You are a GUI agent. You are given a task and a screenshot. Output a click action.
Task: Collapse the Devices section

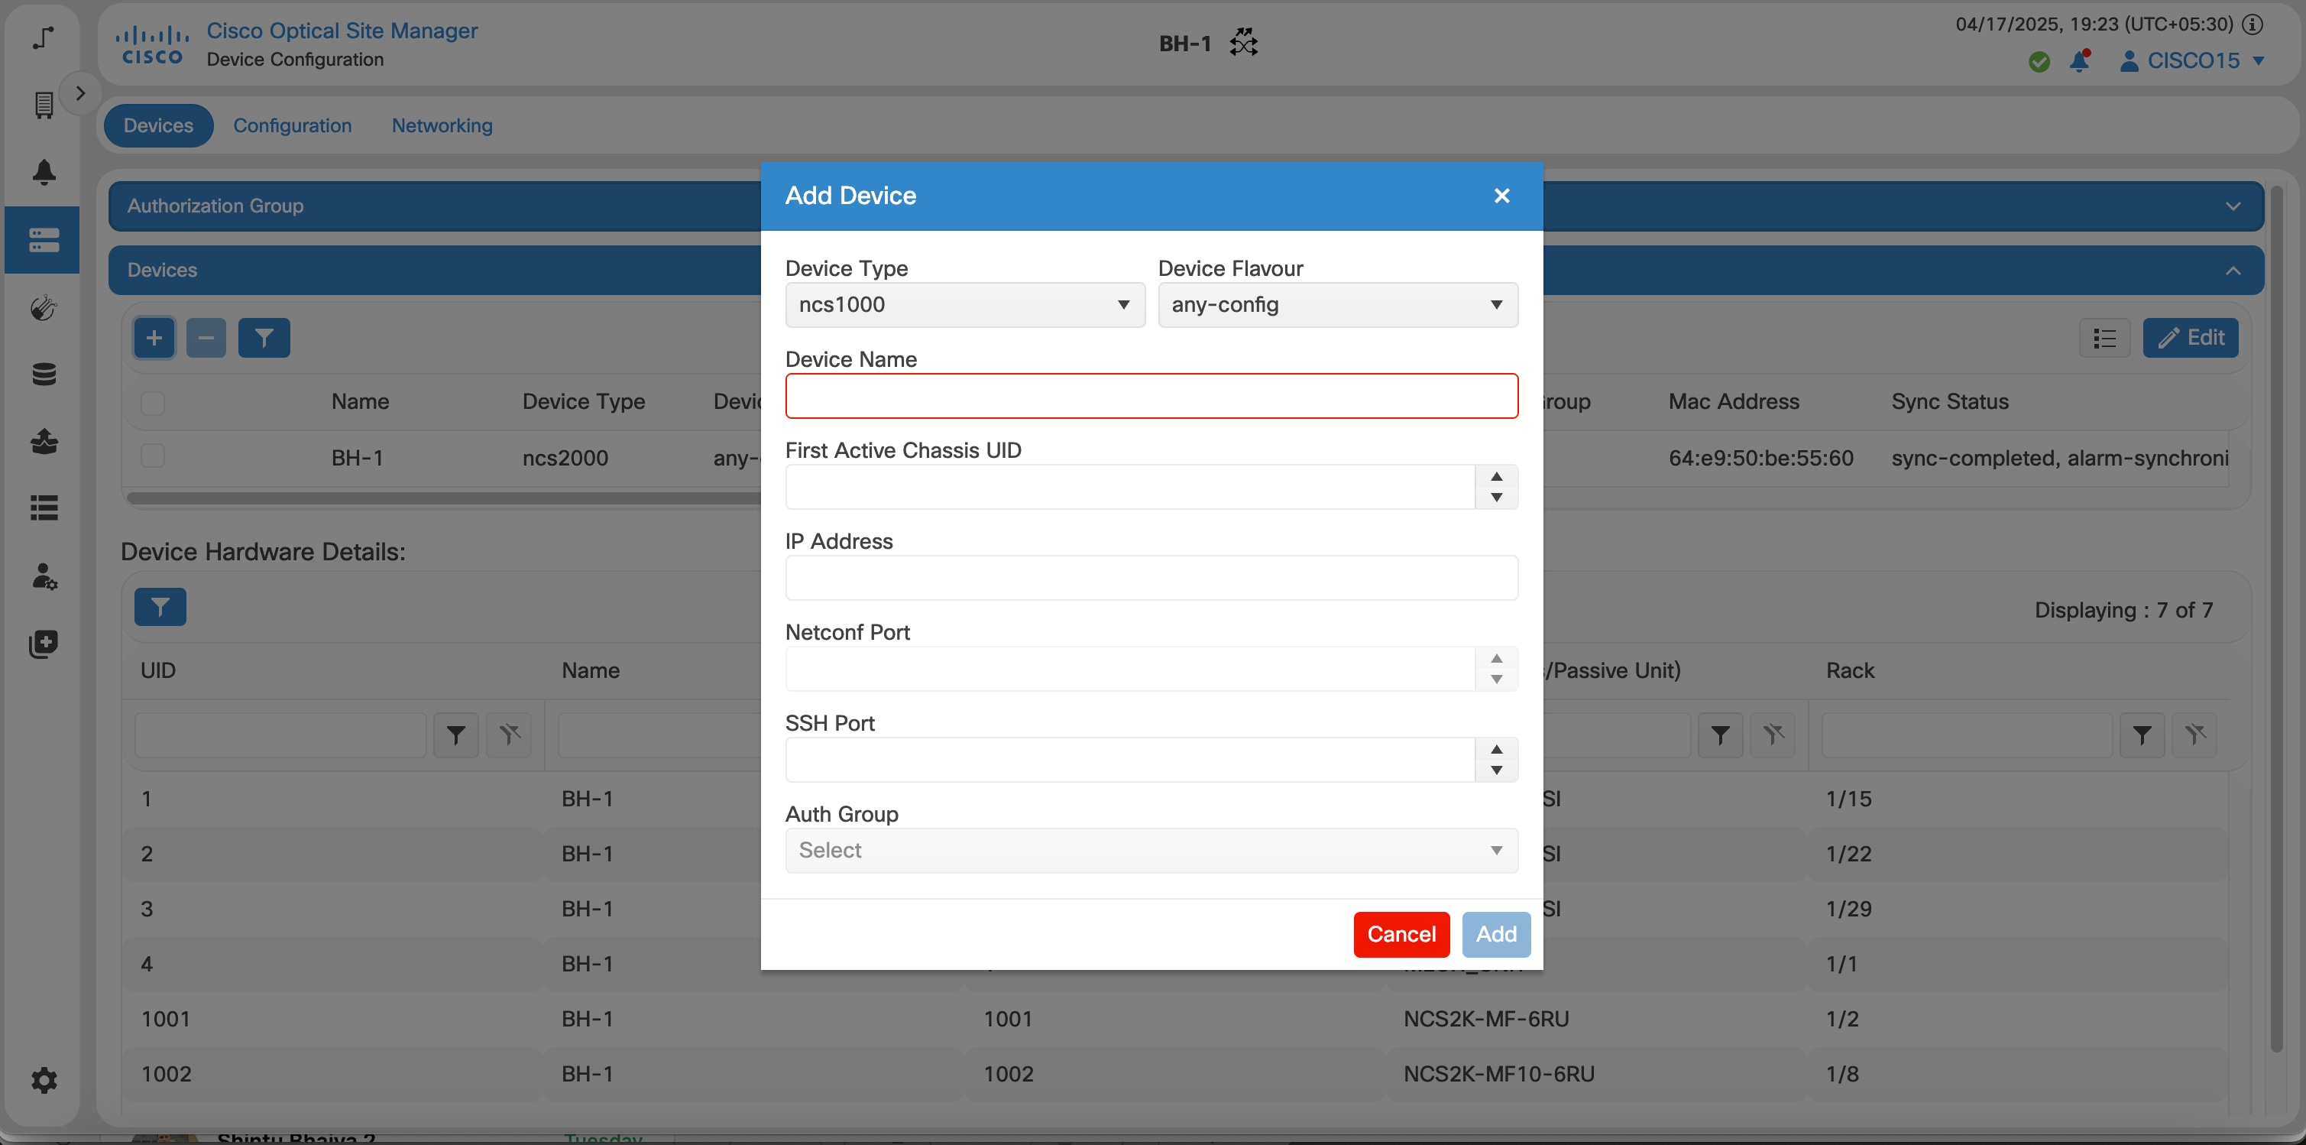[2233, 271]
